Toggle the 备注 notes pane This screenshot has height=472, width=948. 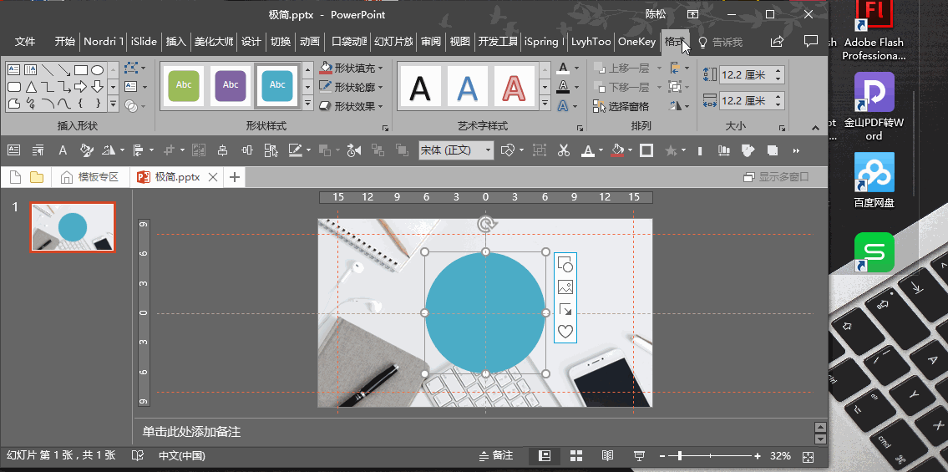pos(496,455)
